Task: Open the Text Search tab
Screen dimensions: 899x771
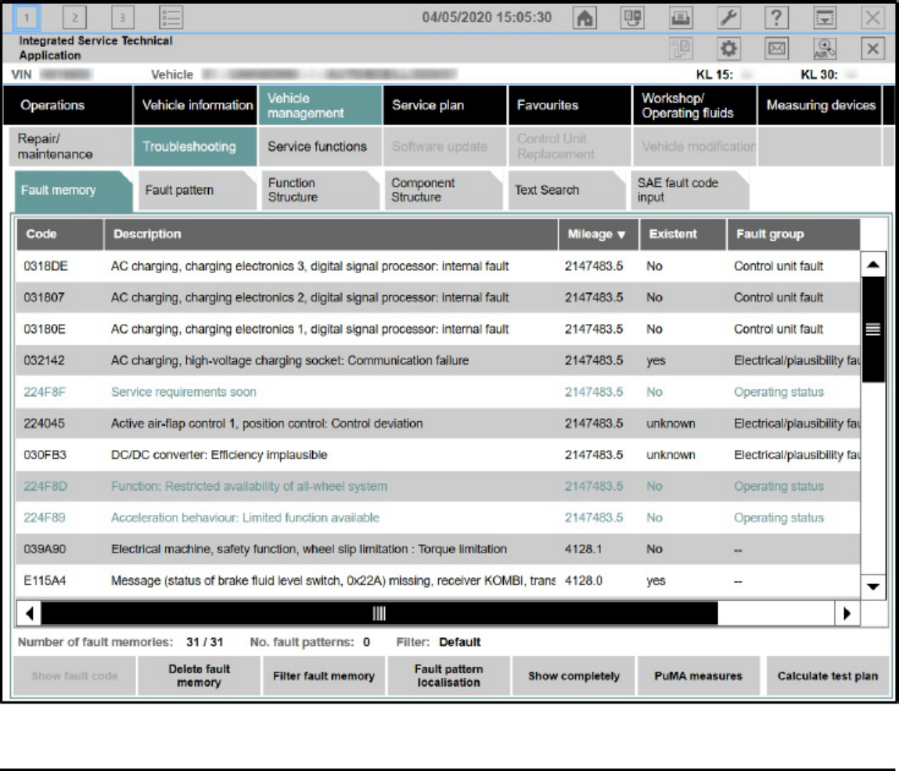Action: click(567, 190)
